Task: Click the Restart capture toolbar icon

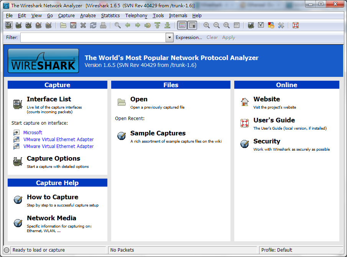Action: click(48, 25)
